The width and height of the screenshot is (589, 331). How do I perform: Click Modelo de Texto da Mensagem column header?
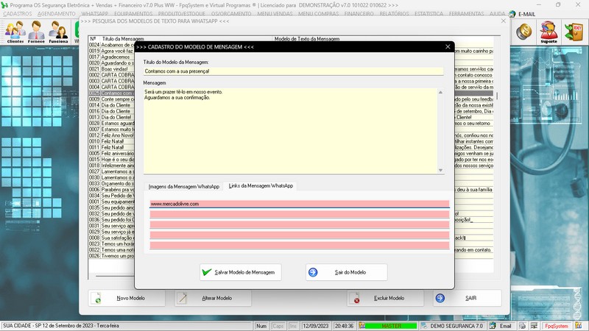coord(307,39)
